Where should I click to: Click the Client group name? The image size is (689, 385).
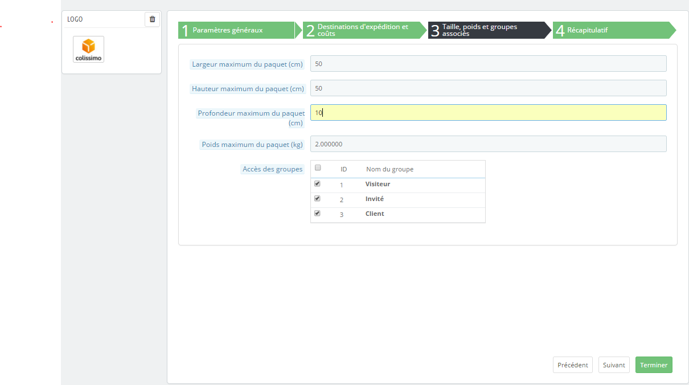(375, 214)
